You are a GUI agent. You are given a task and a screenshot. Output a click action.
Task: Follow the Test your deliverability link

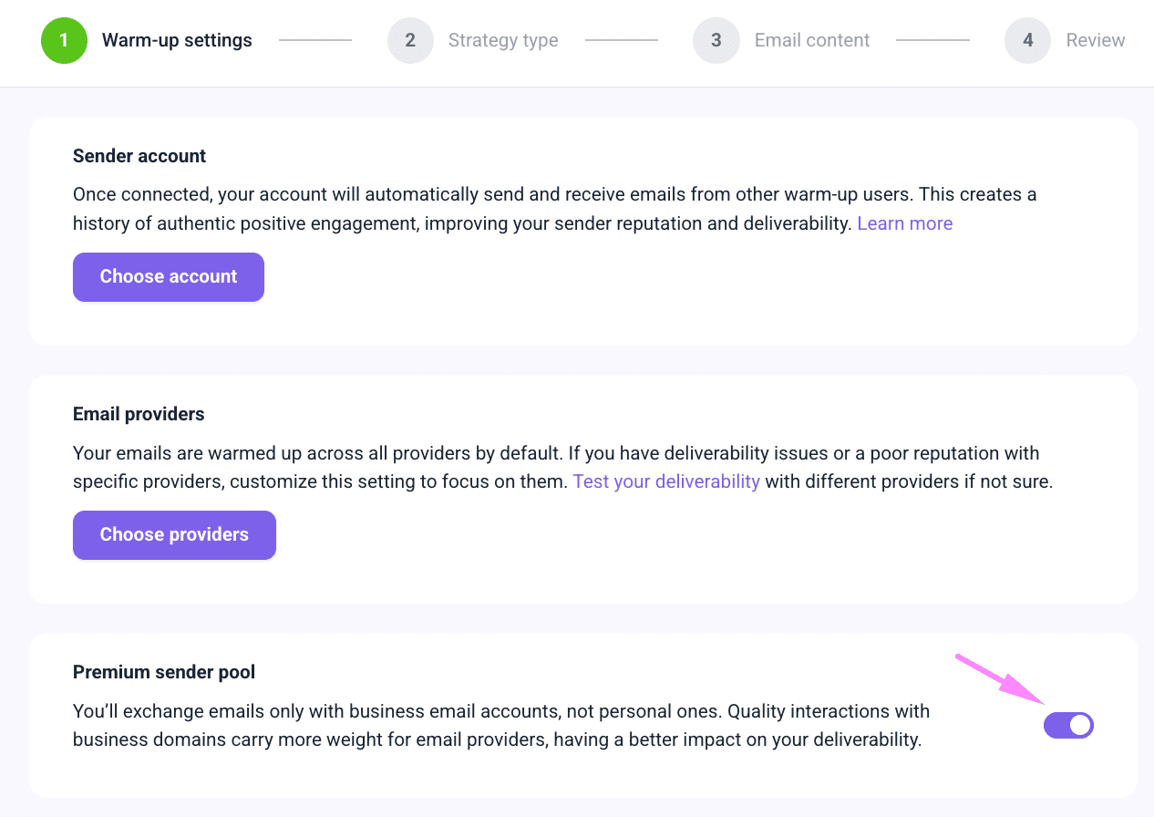[665, 481]
